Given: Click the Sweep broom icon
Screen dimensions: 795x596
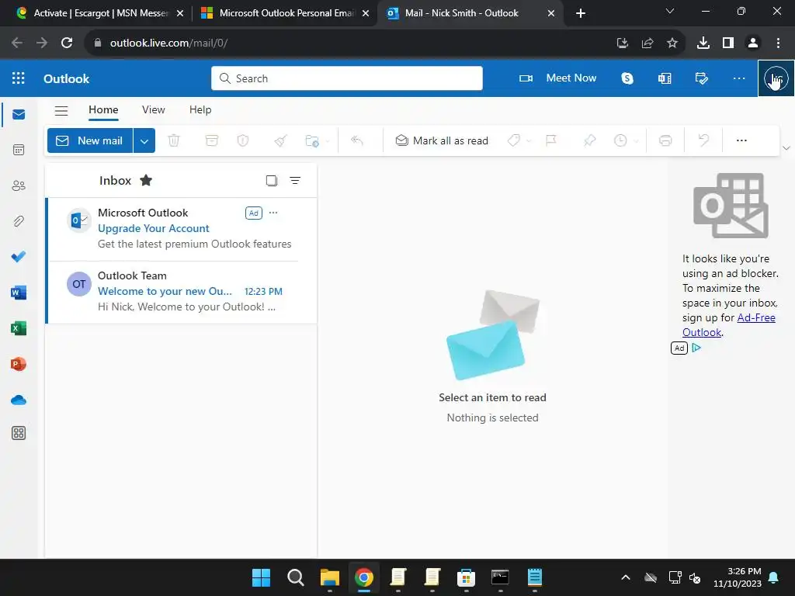Looking at the screenshot, I should click(x=281, y=140).
